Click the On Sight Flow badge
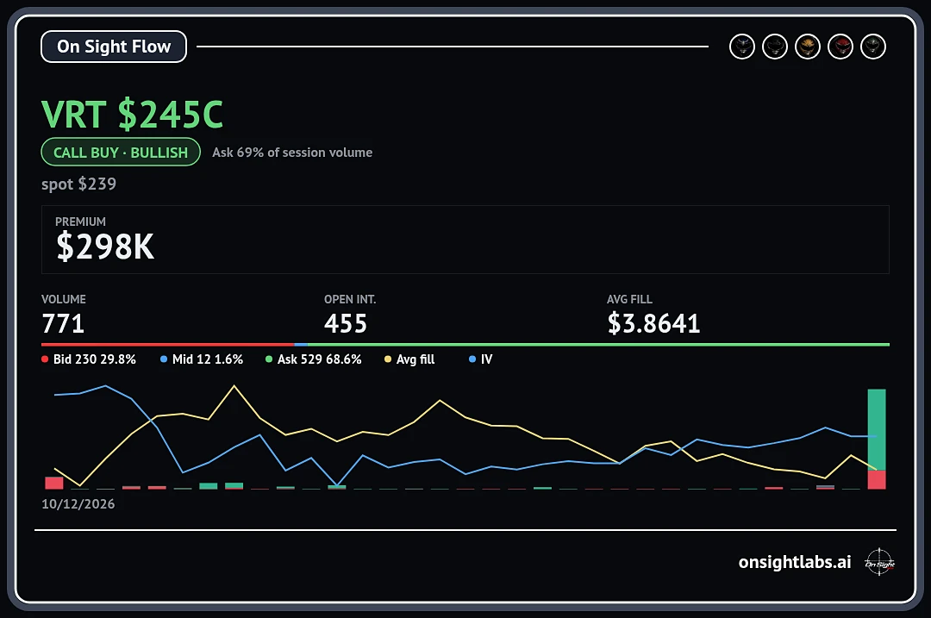The height and width of the screenshot is (618, 931). [x=114, y=47]
